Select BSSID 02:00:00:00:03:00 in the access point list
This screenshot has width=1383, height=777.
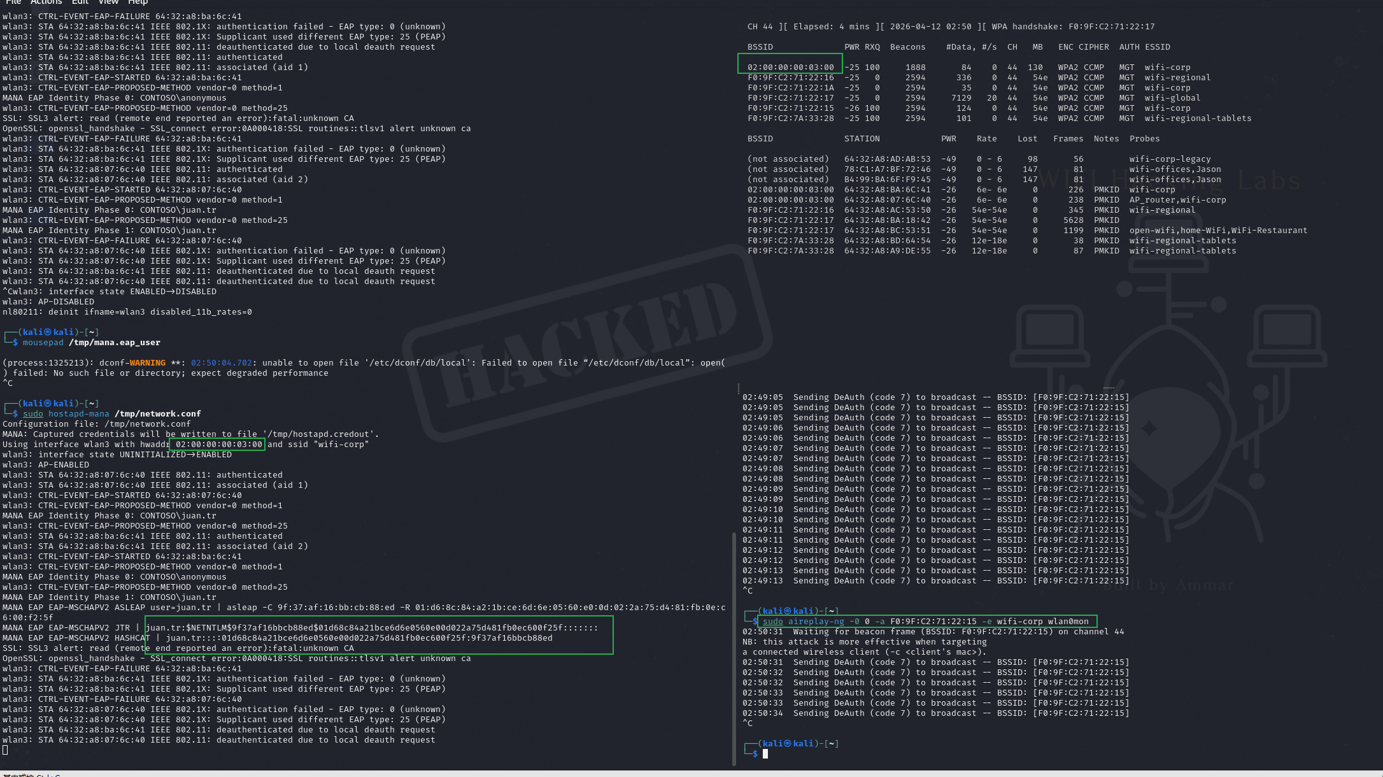pos(790,68)
